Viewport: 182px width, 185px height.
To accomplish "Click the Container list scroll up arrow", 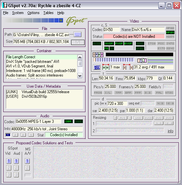I will tap(80, 58).
